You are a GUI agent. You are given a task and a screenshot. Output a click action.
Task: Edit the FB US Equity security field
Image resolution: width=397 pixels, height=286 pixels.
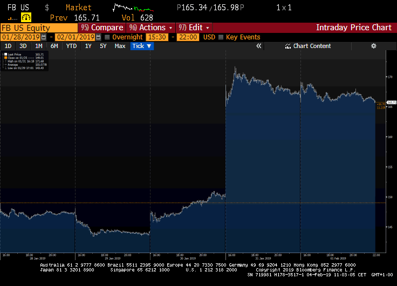pos(39,28)
